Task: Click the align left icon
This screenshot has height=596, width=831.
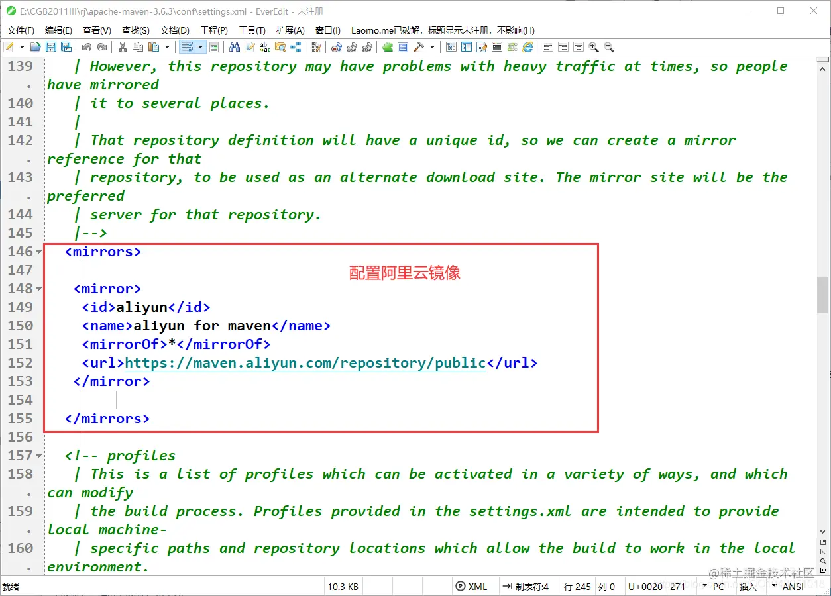Action: pos(548,47)
